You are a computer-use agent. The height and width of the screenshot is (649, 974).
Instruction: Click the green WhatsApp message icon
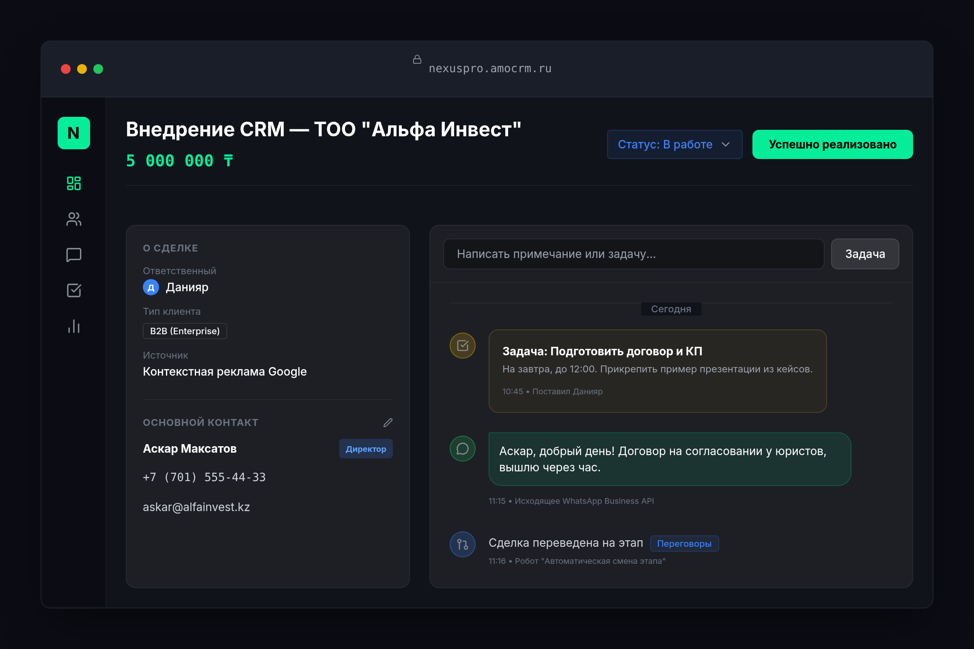pos(462,449)
